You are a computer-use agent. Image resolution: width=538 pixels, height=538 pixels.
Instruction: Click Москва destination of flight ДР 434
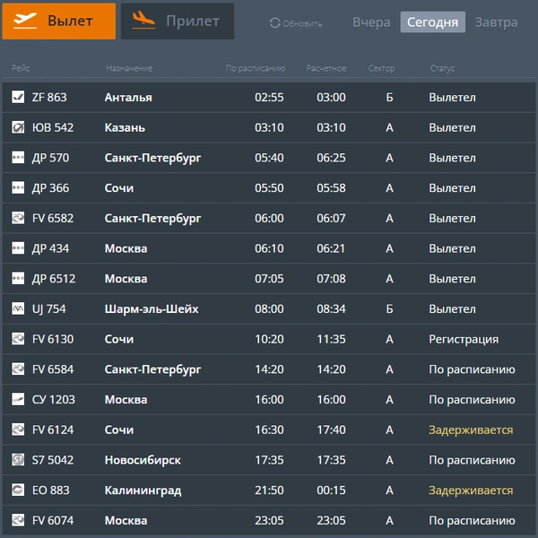tap(126, 248)
